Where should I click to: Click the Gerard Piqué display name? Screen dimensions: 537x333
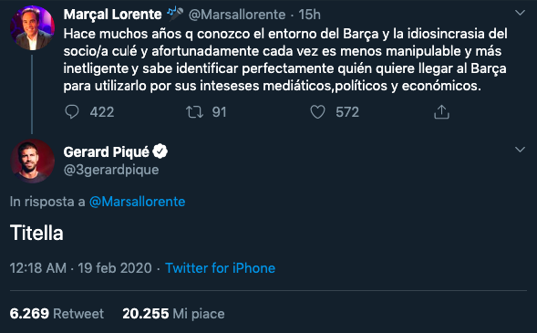107,151
